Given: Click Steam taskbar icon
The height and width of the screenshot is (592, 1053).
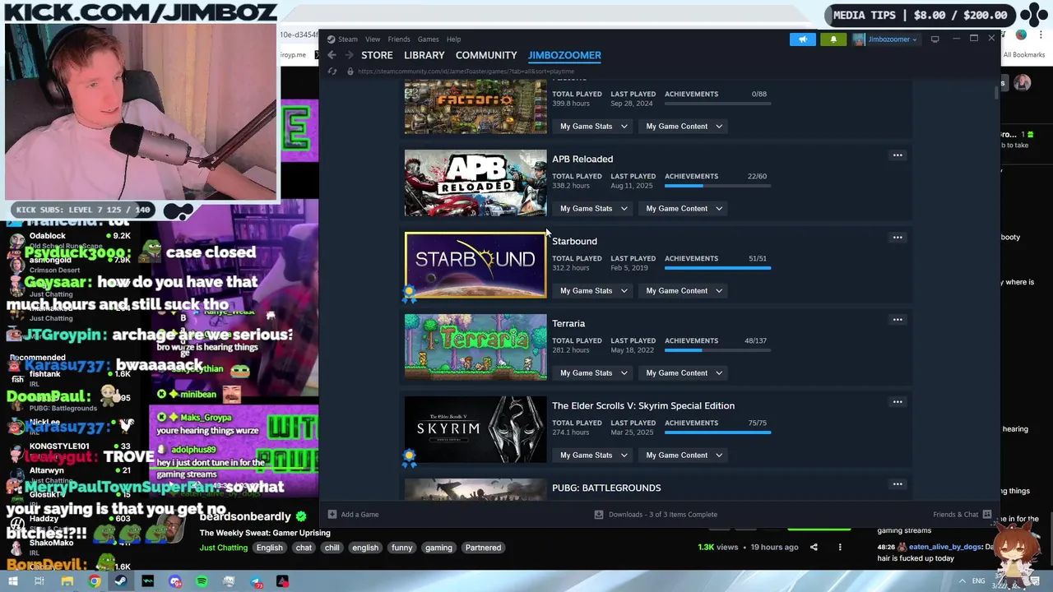Looking at the screenshot, I should point(121,581).
